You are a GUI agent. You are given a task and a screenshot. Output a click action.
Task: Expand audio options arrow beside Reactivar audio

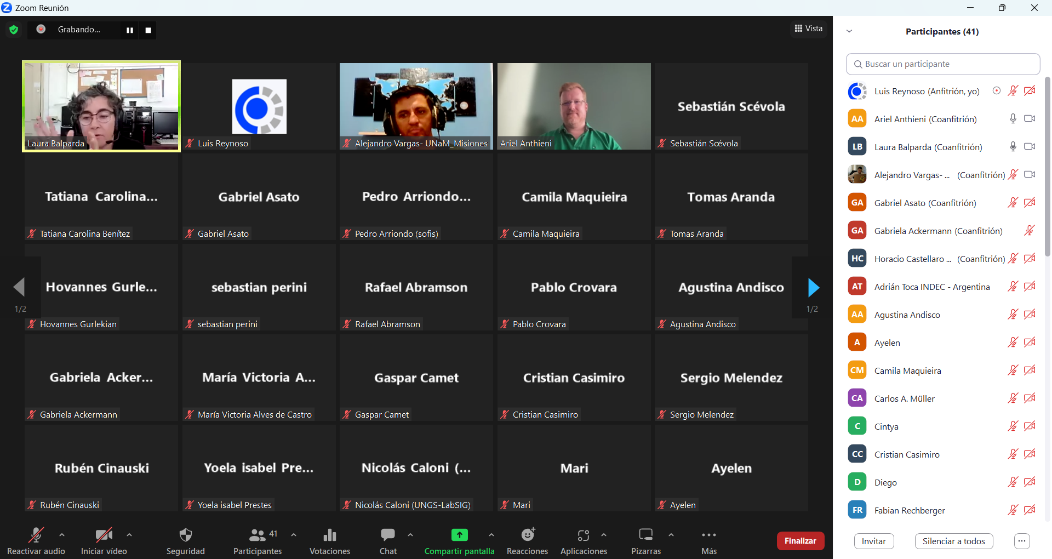[x=62, y=535]
